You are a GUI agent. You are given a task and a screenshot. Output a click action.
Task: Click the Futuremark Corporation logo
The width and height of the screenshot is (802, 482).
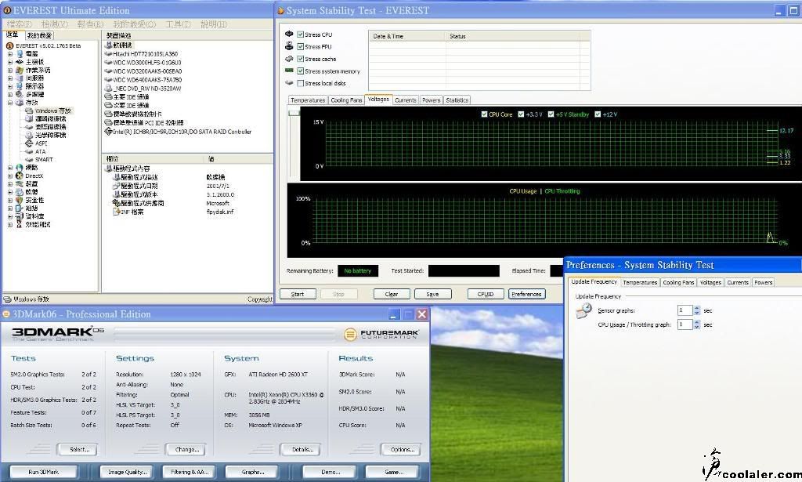[384, 335]
